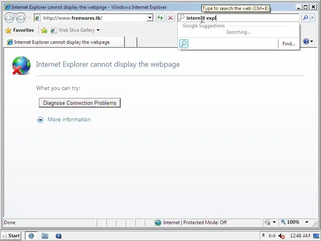The width and height of the screenshot is (321, 241).
Task: Click Diagnose Connection Problems button
Action: tap(79, 103)
